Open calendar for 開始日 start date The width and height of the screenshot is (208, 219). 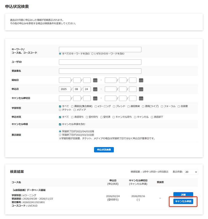click(x=95, y=80)
